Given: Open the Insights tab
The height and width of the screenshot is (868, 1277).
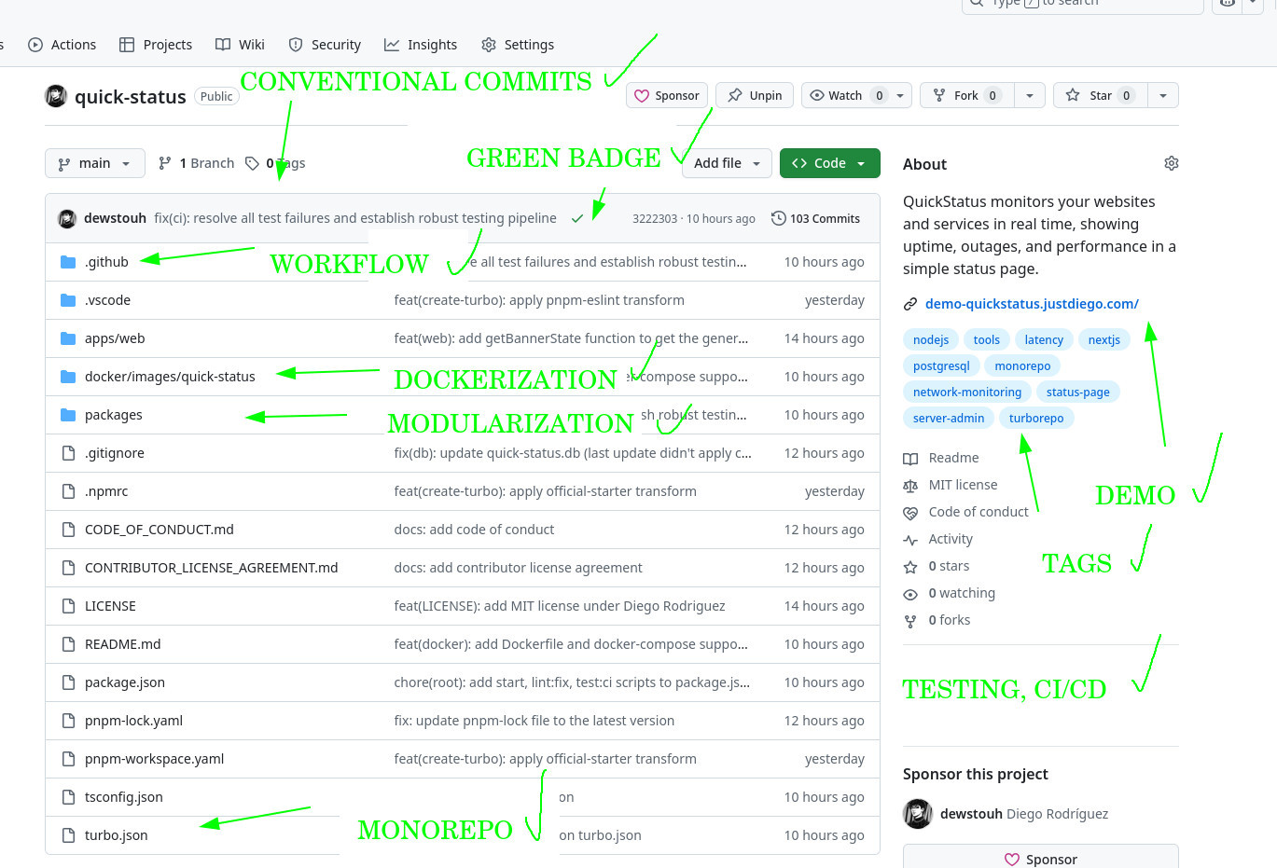Looking at the screenshot, I should [421, 45].
